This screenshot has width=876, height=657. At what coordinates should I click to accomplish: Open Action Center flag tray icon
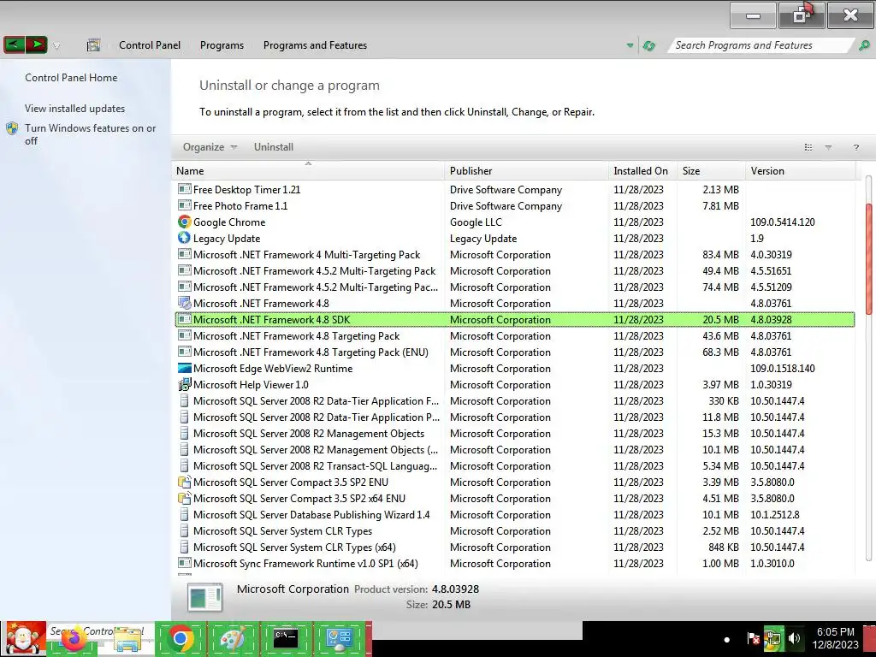point(753,638)
